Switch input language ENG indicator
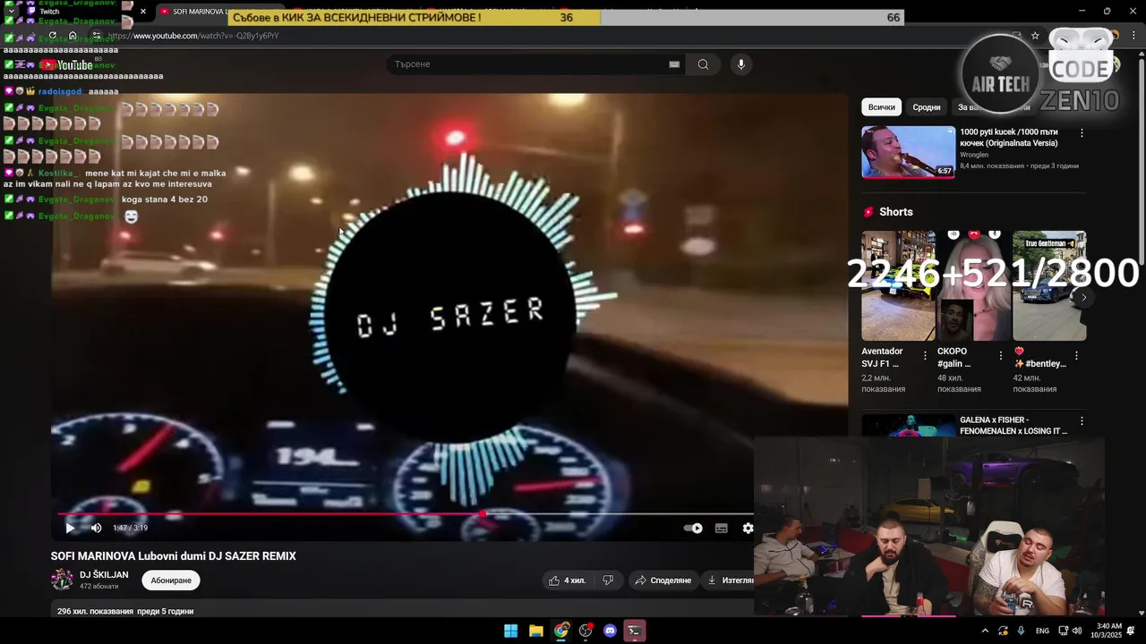1146x644 pixels. tap(1042, 631)
